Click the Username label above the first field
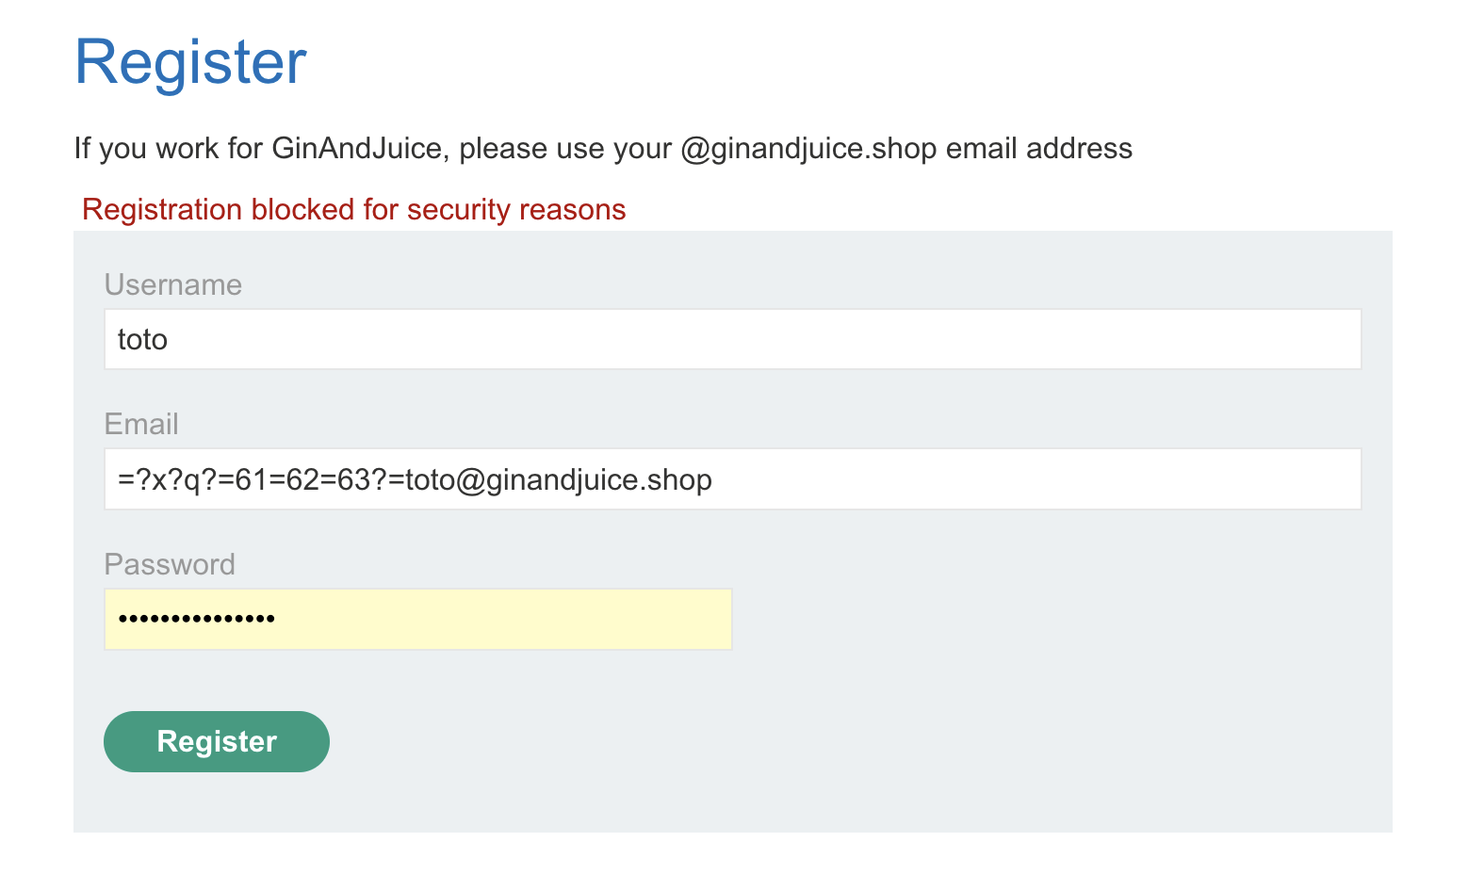This screenshot has height=874, width=1468. pos(172,284)
